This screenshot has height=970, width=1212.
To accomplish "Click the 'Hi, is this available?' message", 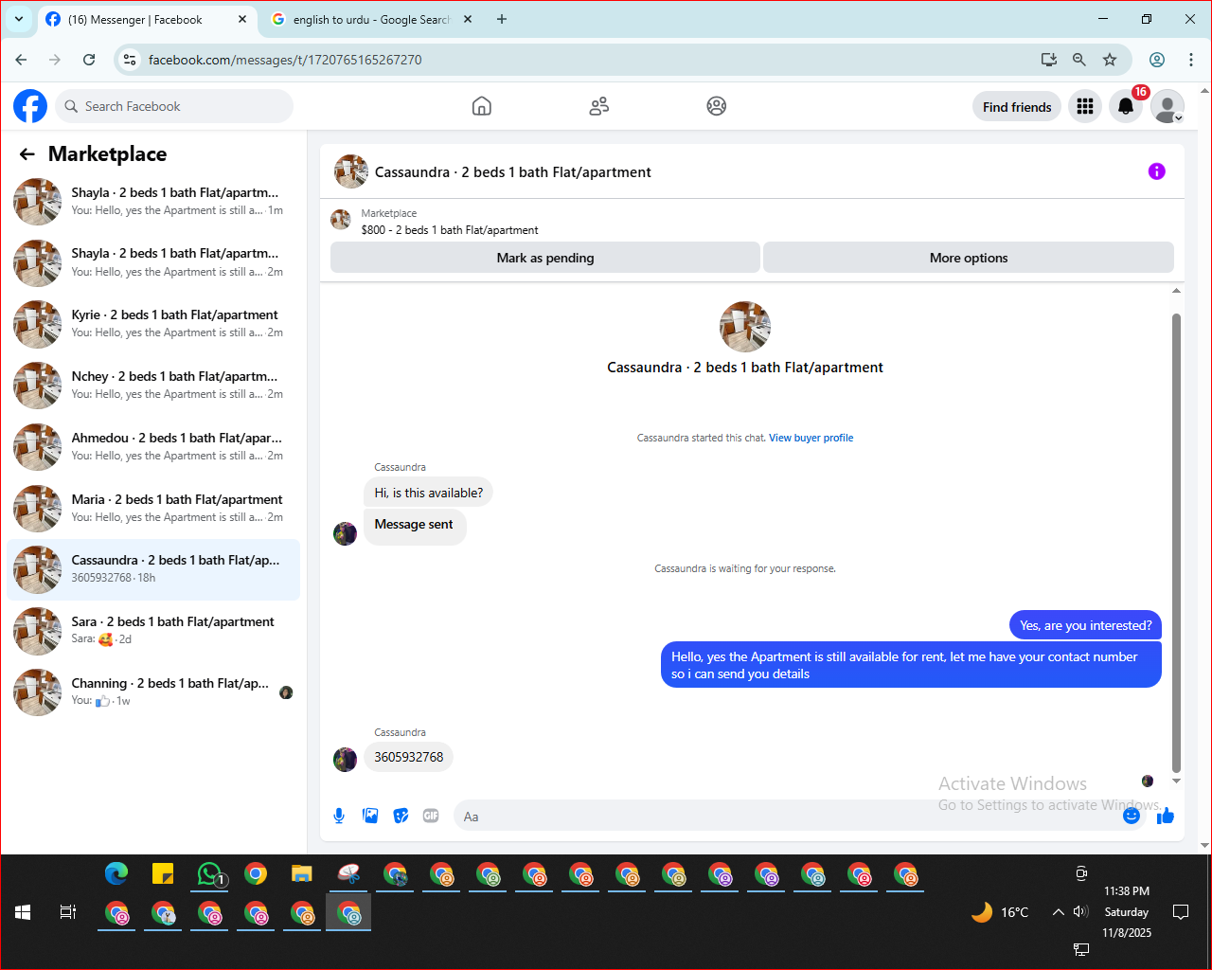I will [x=428, y=493].
